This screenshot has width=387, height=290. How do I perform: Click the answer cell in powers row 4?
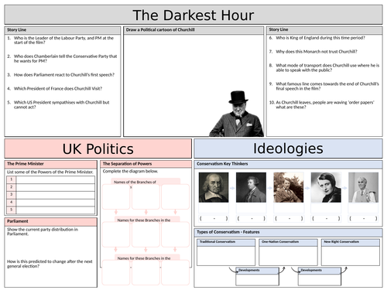[x=55, y=203]
